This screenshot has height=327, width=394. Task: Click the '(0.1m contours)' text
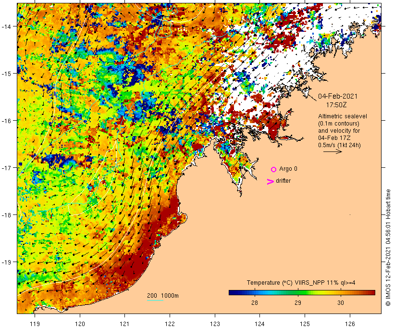(x=339, y=124)
